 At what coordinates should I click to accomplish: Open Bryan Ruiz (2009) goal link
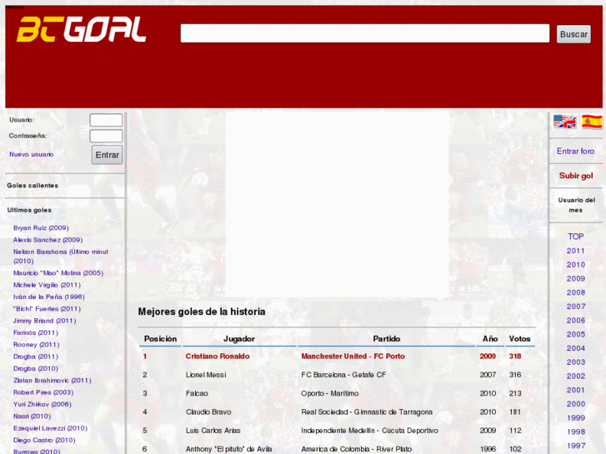[x=41, y=228]
